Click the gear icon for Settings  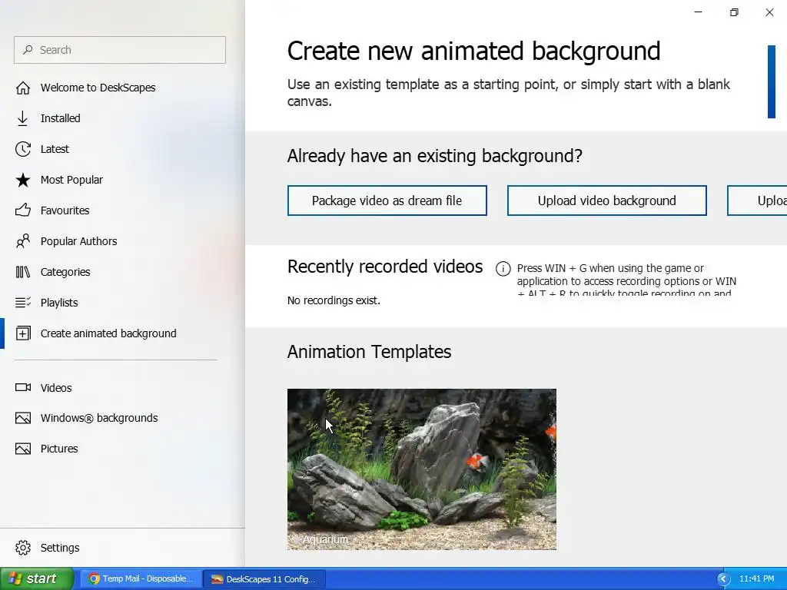tap(22, 547)
